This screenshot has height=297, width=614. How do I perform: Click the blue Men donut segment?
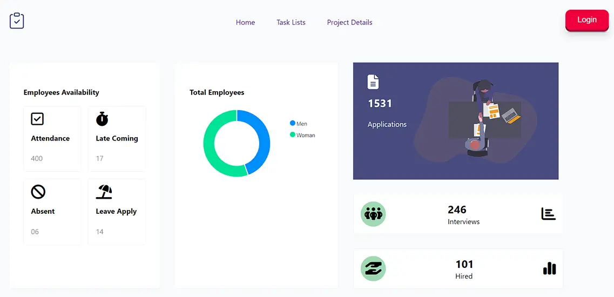tap(263, 141)
